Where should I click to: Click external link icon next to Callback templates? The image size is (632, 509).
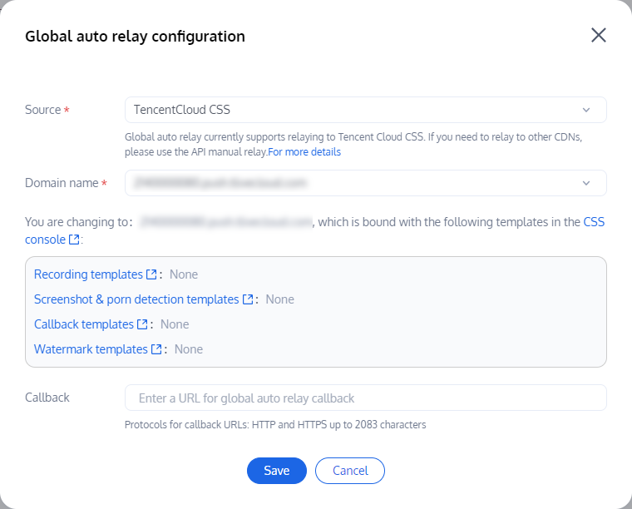[x=143, y=324]
